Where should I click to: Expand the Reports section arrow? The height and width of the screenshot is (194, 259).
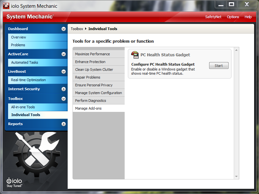tap(63, 124)
